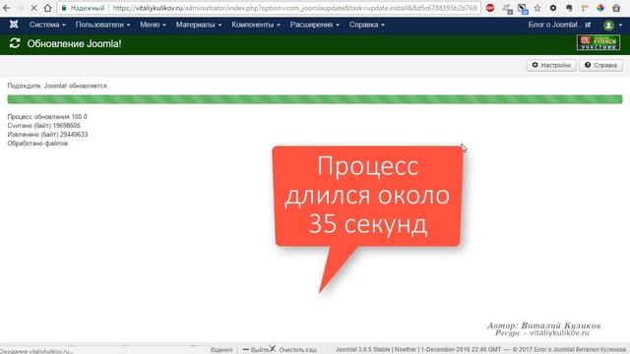Click Очистить кэш in the footer

297,350
